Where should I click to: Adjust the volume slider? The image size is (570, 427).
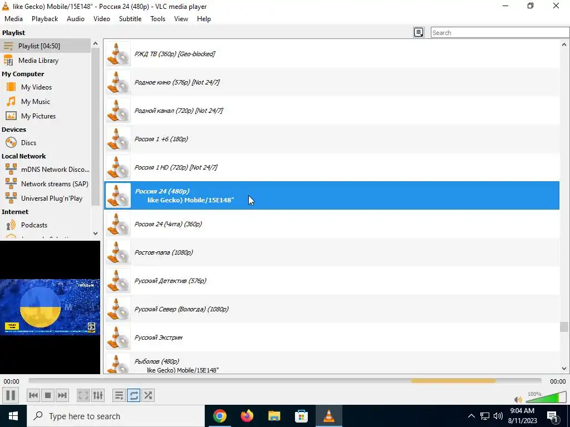[x=547, y=397]
